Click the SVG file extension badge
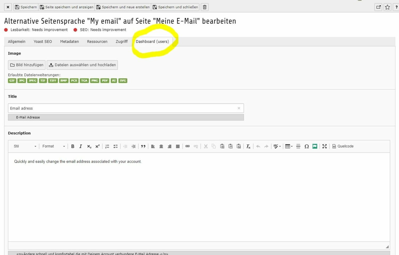Image resolution: width=399 pixels, height=255 pixels. [x=123, y=81]
